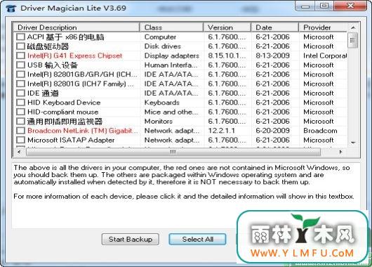Tick the Broadcom NetLink Gigabit checkbox
372x267 pixels.
(20, 131)
